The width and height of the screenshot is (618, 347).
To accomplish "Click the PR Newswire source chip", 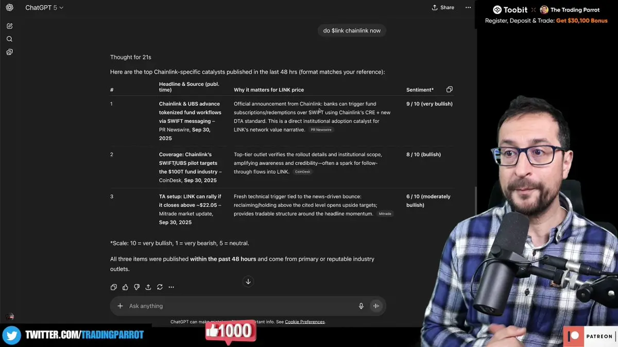I will pos(321,130).
